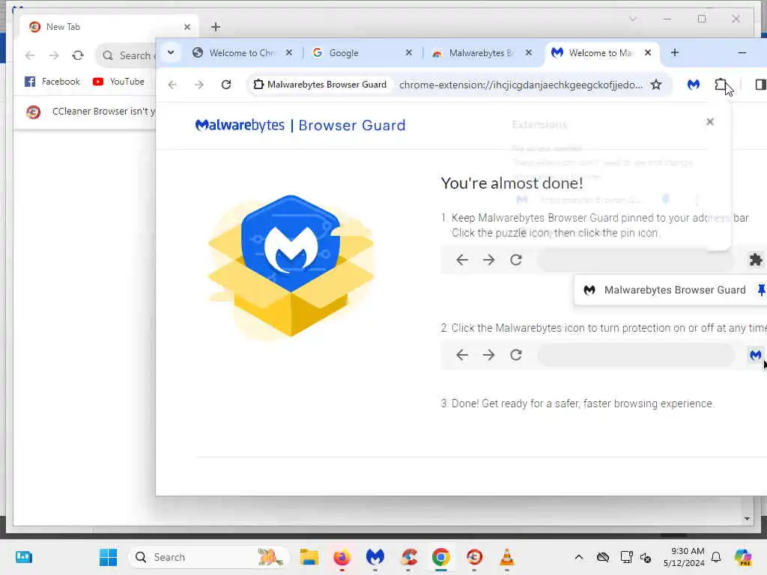
Task: Close the Welcome to Malwarebytes tab
Action: click(x=648, y=52)
